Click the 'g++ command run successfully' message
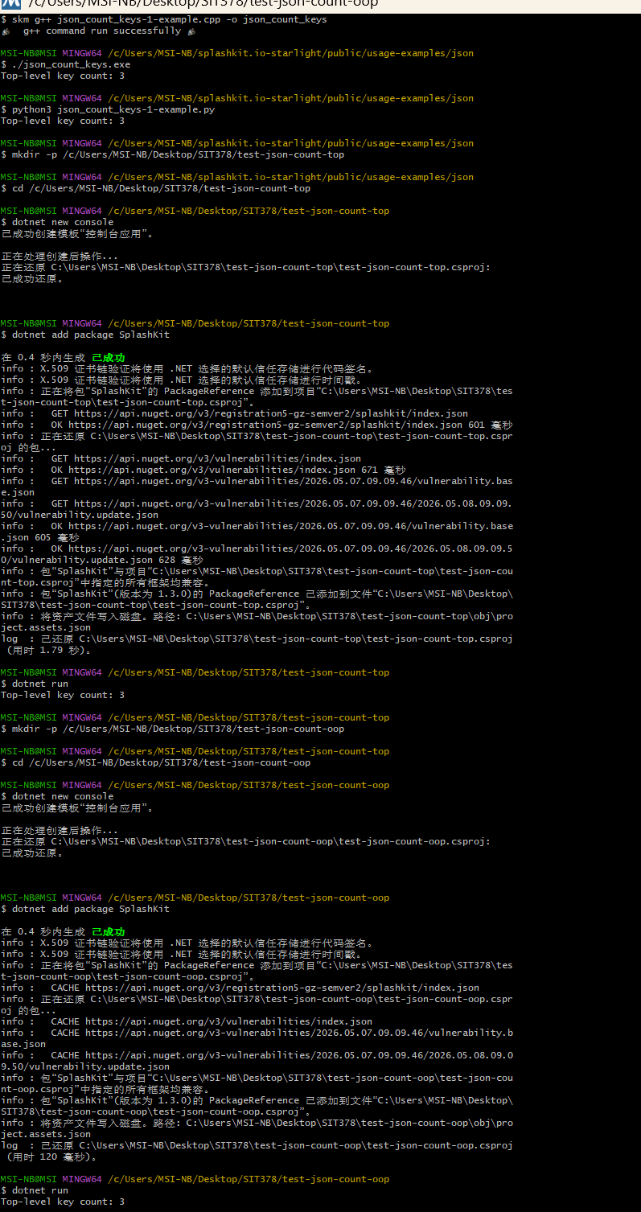641x1212 pixels. pos(98,31)
